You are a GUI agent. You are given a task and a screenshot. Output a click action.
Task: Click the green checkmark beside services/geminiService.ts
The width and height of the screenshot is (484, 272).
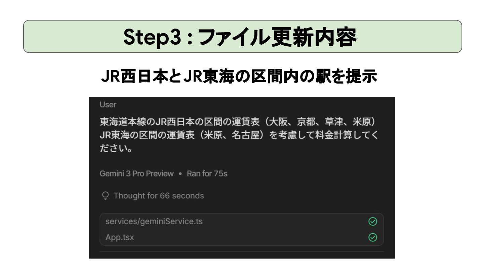[x=372, y=221]
